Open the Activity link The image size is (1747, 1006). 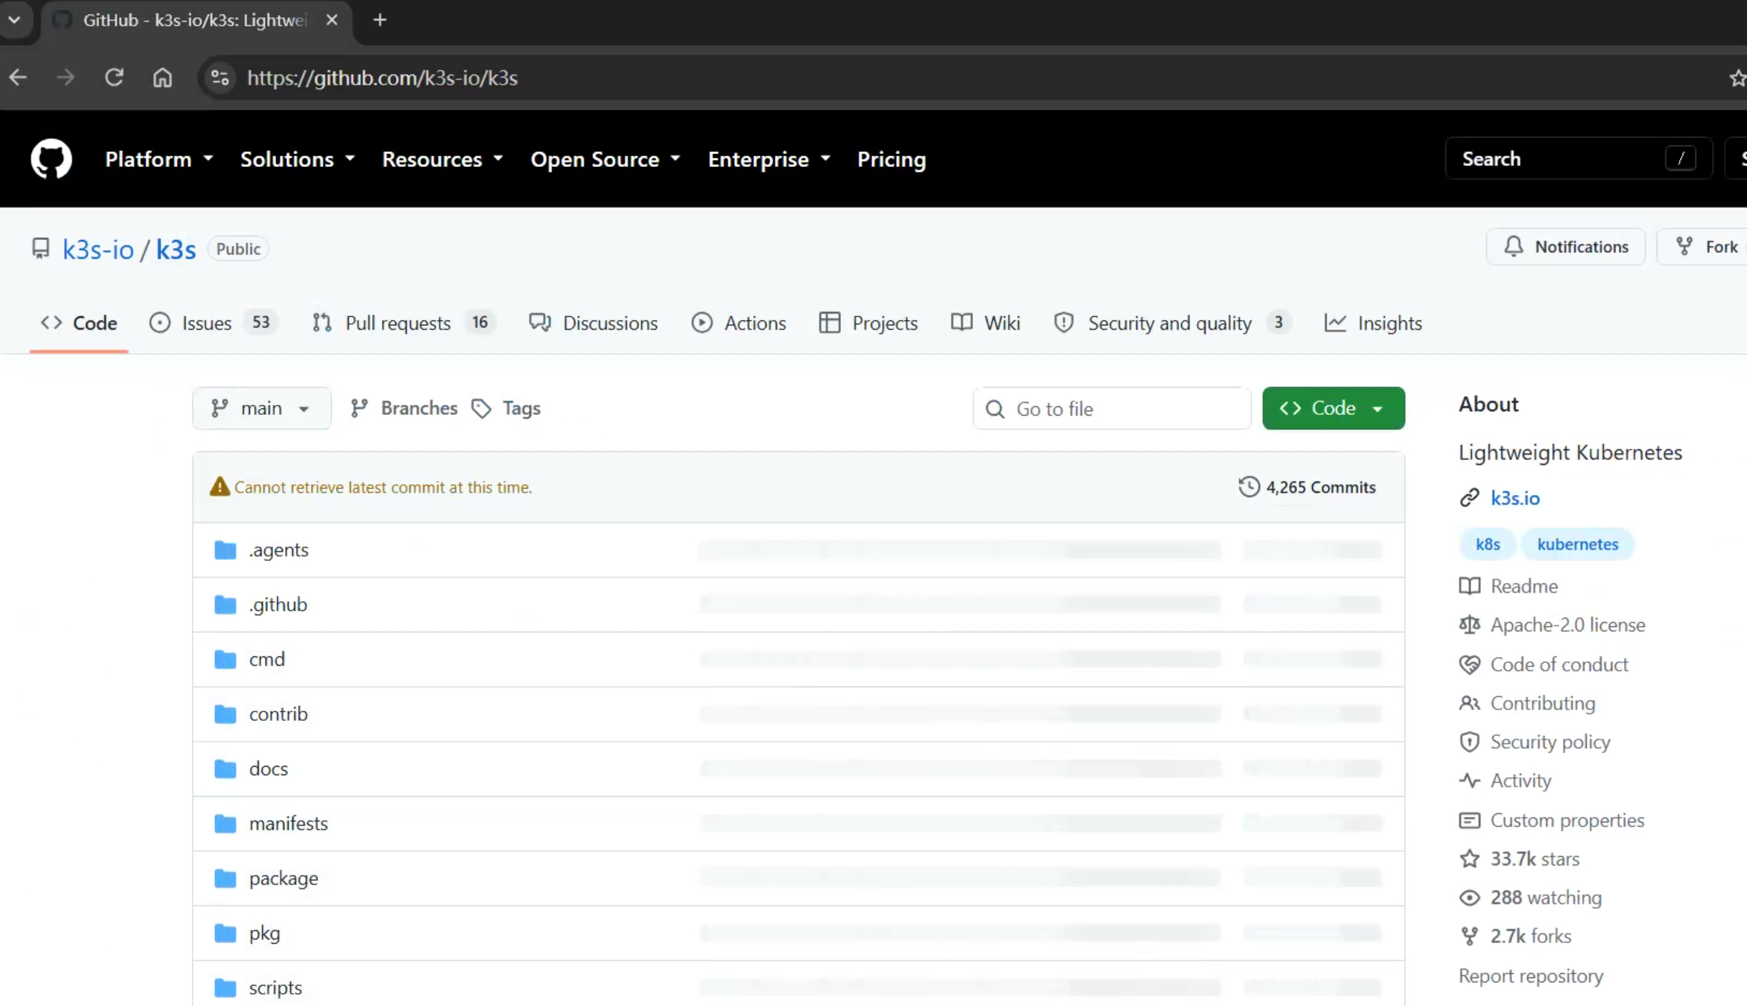[1521, 780]
